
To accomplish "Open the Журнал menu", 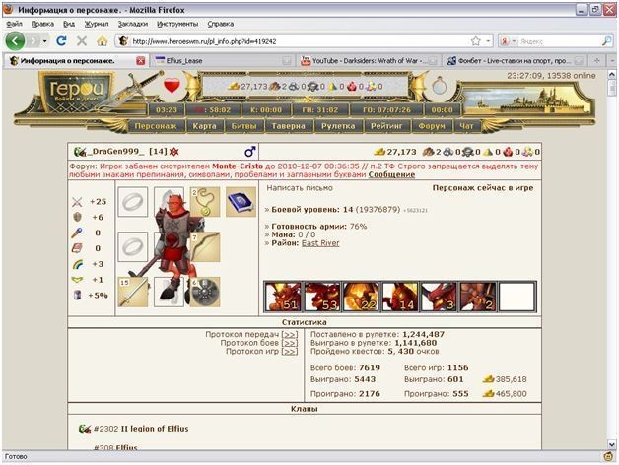I will [x=97, y=24].
